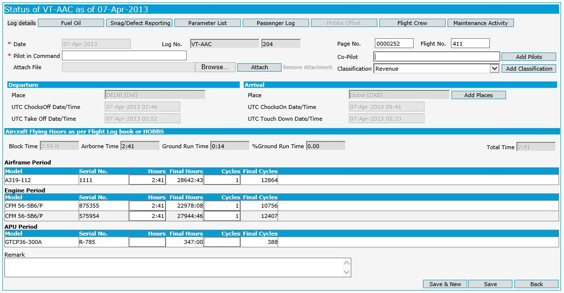Switch to the Fuel Oil tab
Screen dimensions: 564x293
(71, 23)
